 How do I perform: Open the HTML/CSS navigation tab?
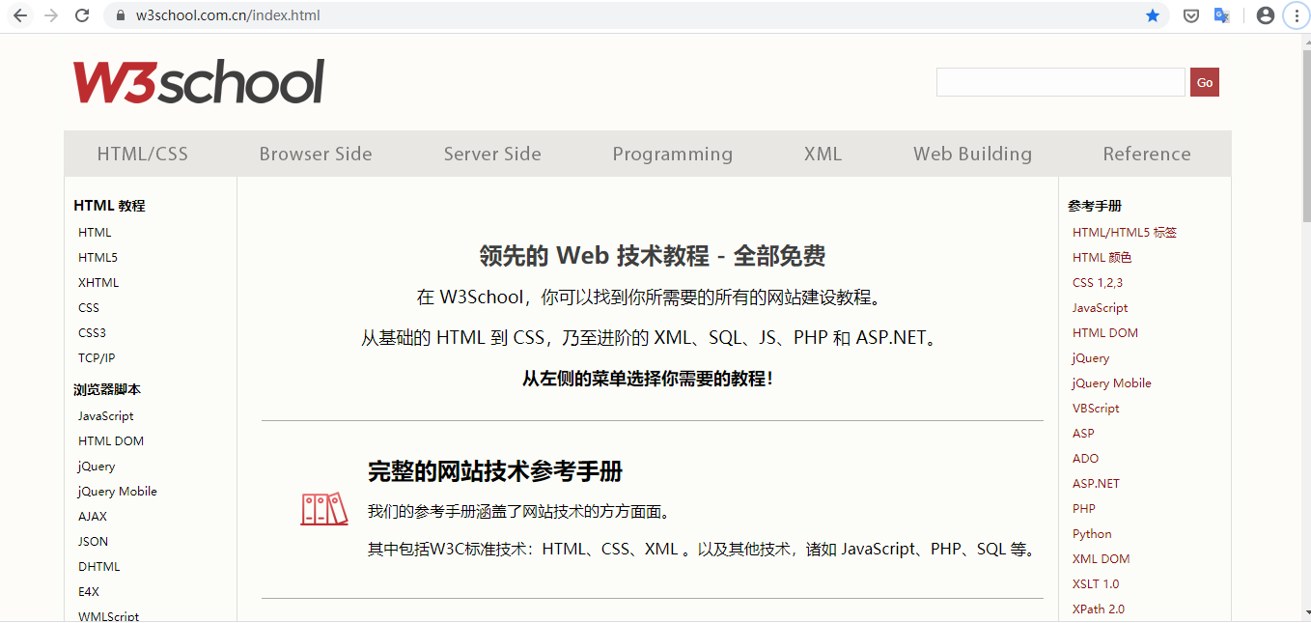point(143,154)
